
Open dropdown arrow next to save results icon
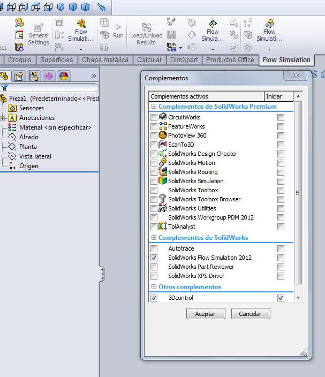click(x=180, y=48)
